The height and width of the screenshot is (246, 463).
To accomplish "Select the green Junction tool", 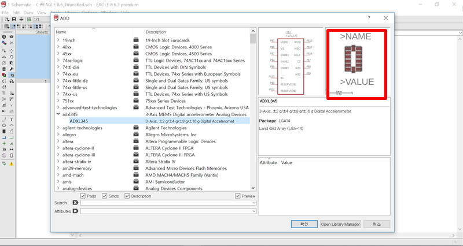I will pos(4,143).
